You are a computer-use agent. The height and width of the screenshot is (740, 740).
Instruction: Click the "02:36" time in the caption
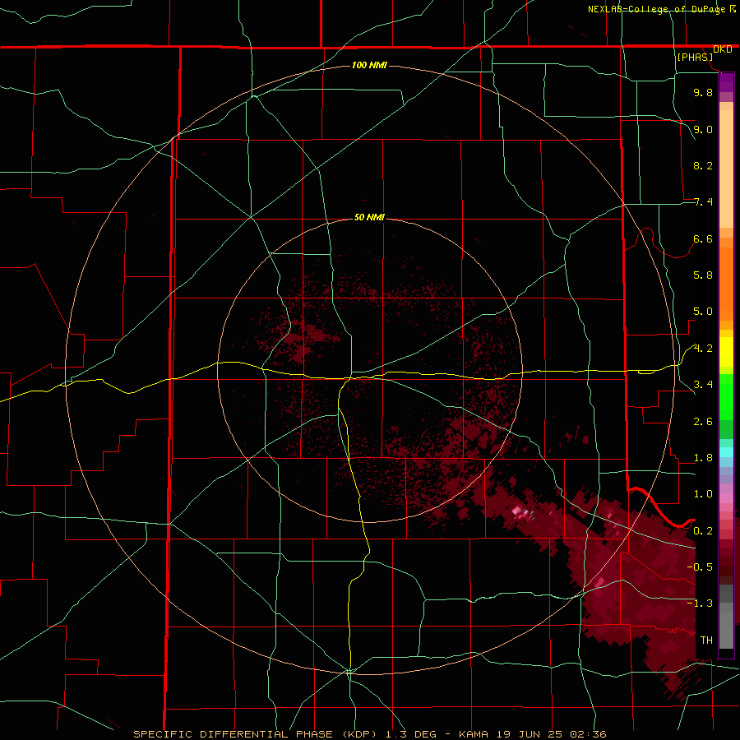[588, 734]
